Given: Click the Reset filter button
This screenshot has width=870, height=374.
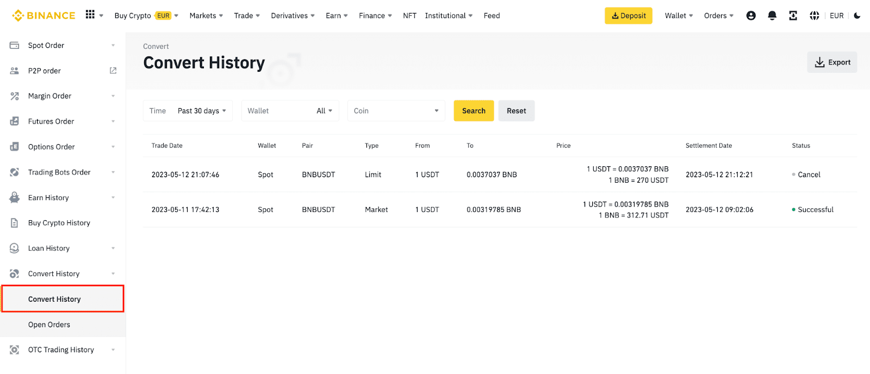Looking at the screenshot, I should [x=516, y=111].
